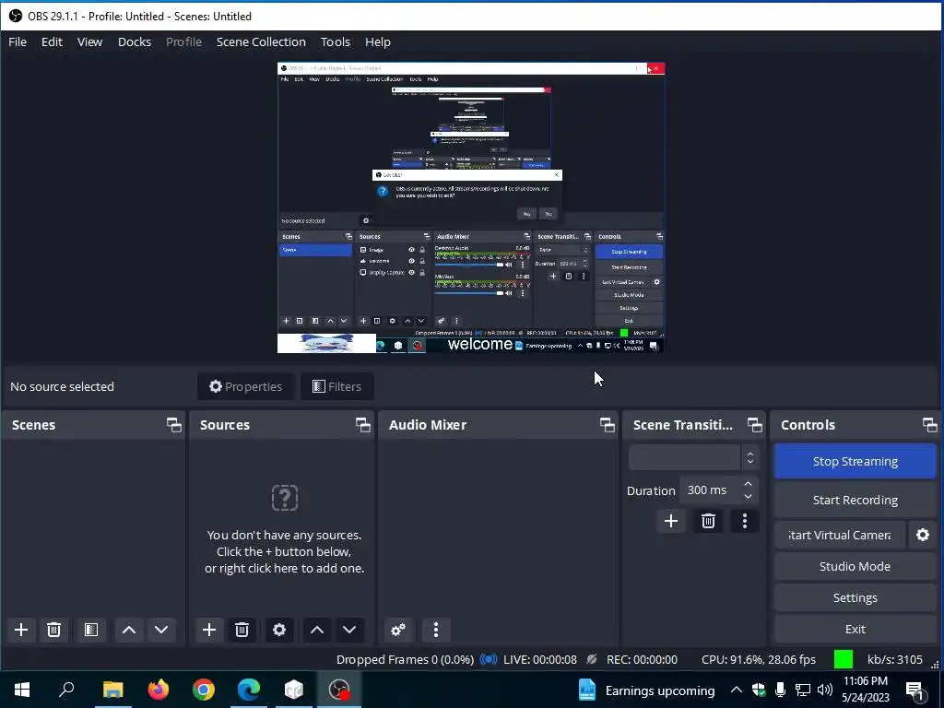Click the 'kb/s: 3105' status text
The image size is (944, 708).
pos(894,660)
